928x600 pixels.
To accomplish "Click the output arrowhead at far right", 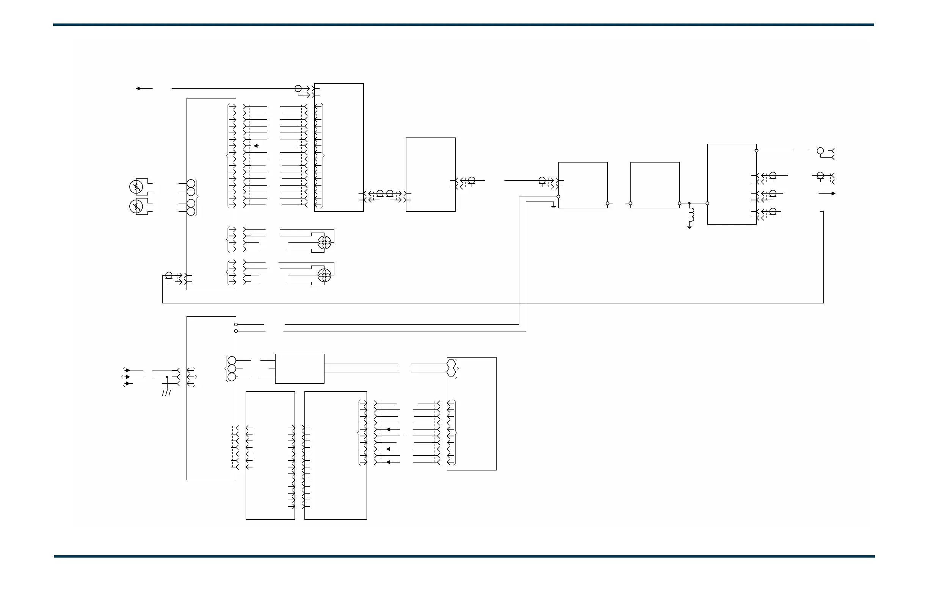I will click(833, 193).
